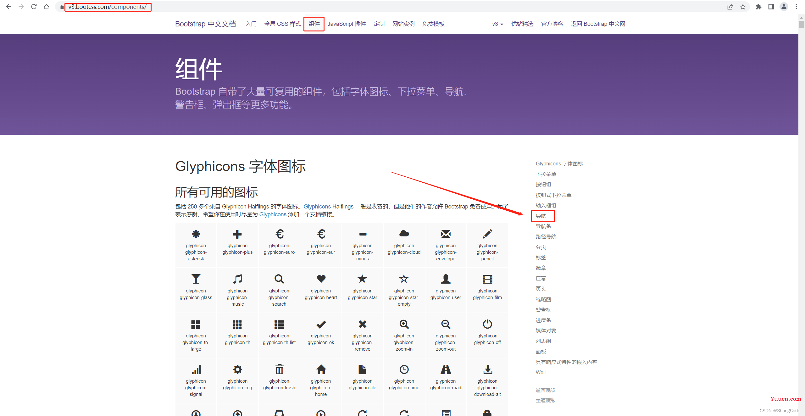This screenshot has width=805, height=416.
Task: Open the 网站实例 nav item
Action: point(403,24)
